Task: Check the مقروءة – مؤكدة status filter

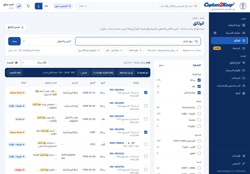Action: pyautogui.click(x=199, y=114)
